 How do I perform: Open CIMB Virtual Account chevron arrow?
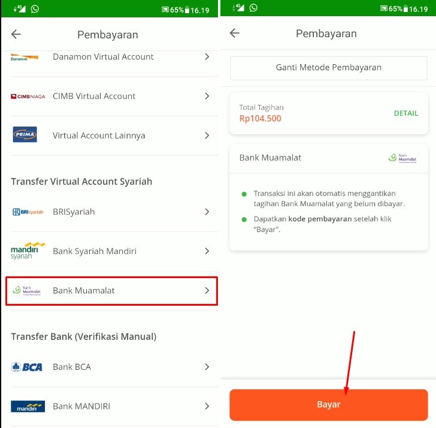[207, 96]
